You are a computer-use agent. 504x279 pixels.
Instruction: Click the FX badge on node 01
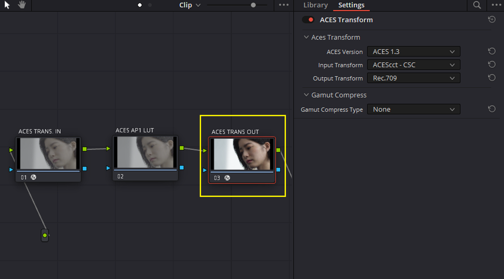pyautogui.click(x=33, y=177)
